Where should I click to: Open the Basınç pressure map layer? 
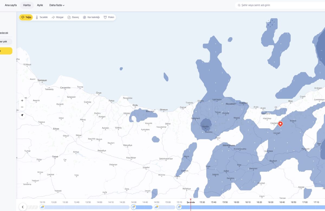(74, 17)
